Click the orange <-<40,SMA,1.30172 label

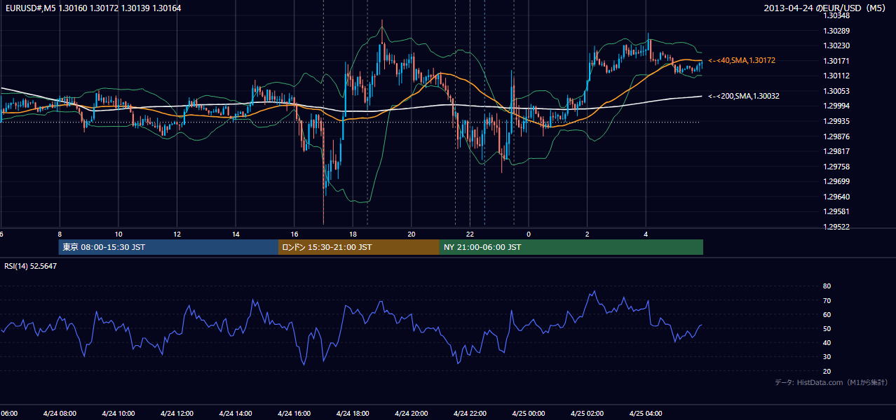[x=742, y=61]
